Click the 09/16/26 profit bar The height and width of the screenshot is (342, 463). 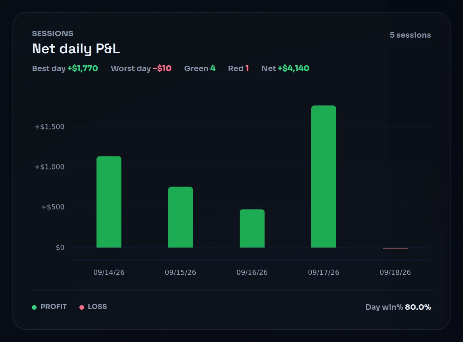click(252, 229)
